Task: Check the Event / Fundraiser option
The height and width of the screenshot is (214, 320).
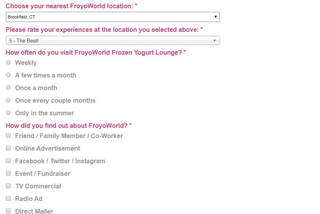Action: pos(8,173)
